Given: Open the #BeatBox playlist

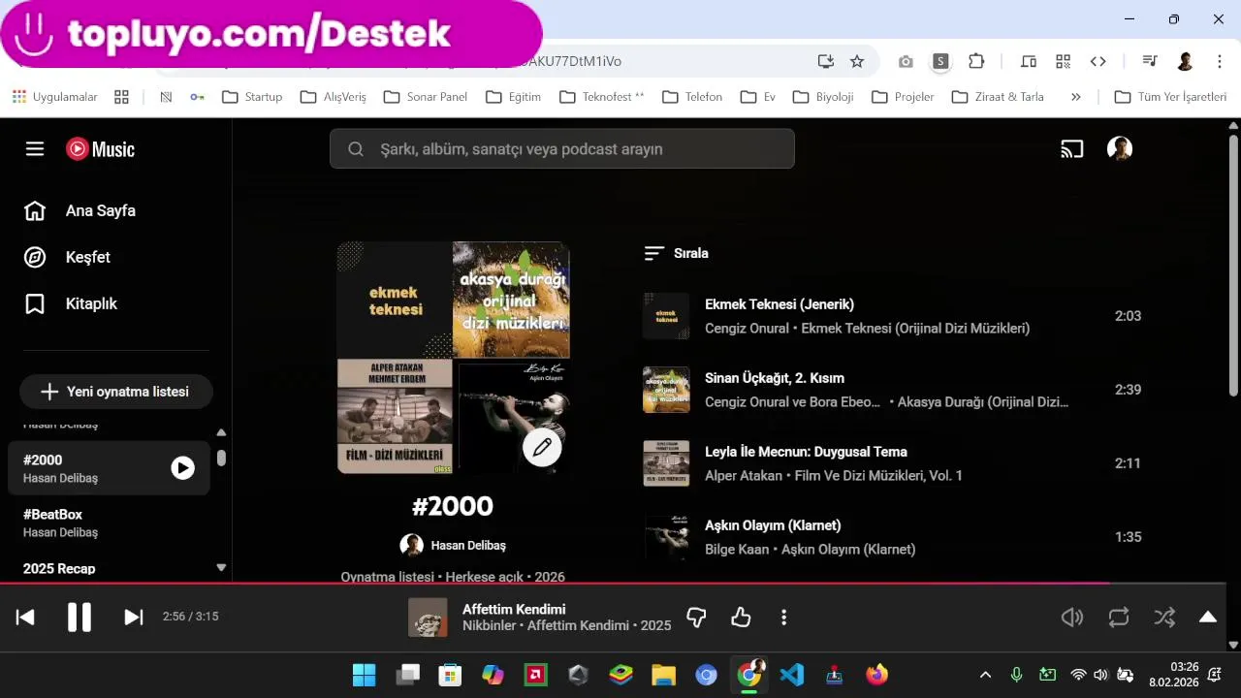Looking at the screenshot, I should pos(109,523).
